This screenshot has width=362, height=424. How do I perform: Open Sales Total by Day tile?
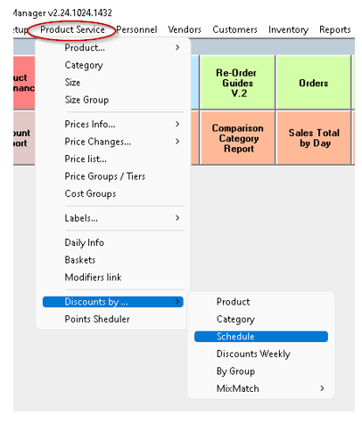point(314,138)
